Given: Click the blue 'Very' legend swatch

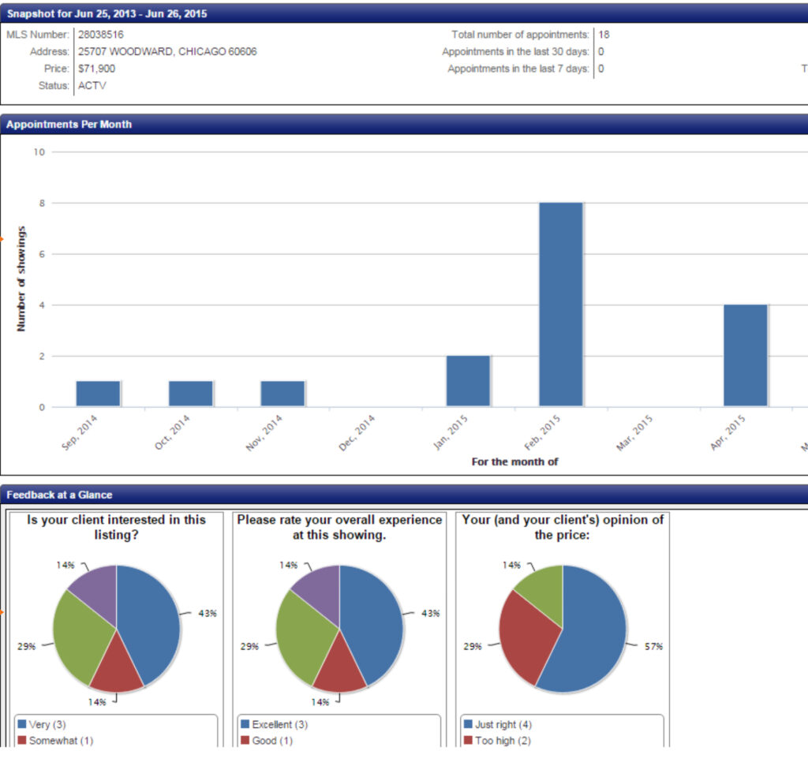Looking at the screenshot, I should click(x=22, y=724).
